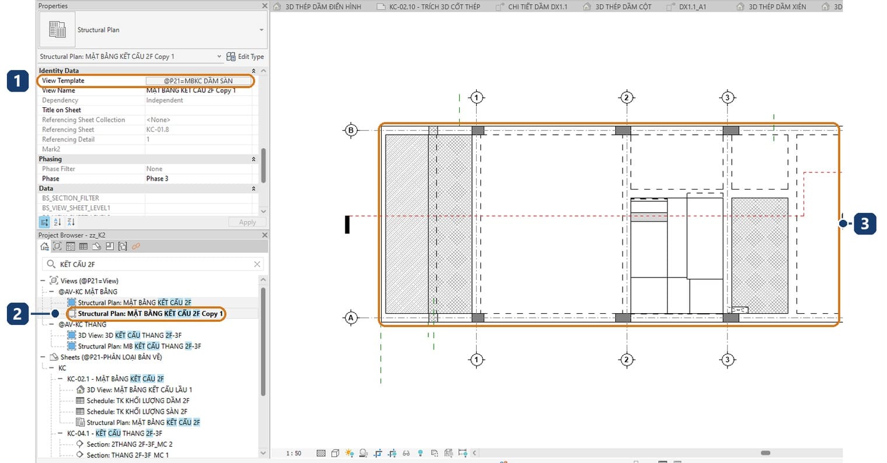This screenshot has width=887, height=463.
Task: Toggle the Sun Path icon
Action: click(349, 453)
